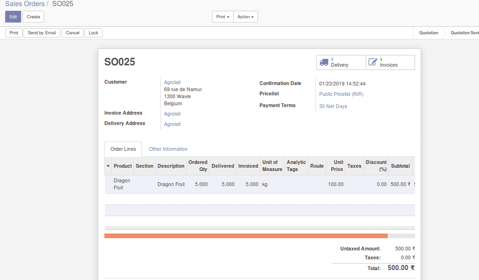The image size is (479, 280).
Task: Click the unit price value 100.00
Action: 336,185
